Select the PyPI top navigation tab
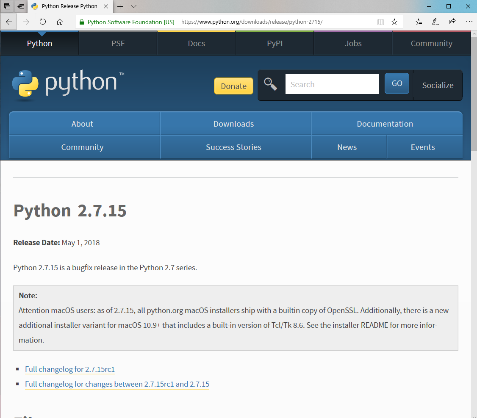 click(x=275, y=44)
